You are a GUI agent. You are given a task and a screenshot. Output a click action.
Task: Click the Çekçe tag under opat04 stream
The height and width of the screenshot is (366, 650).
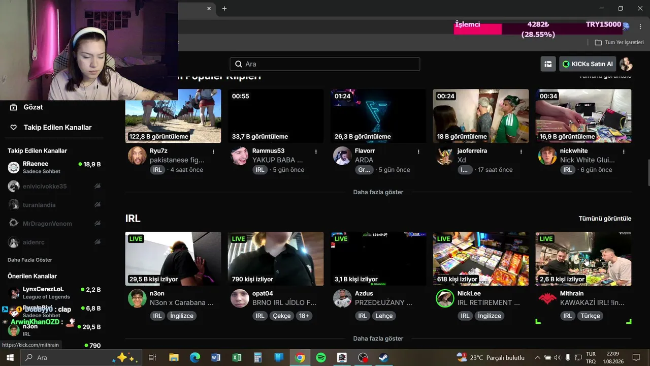click(282, 316)
